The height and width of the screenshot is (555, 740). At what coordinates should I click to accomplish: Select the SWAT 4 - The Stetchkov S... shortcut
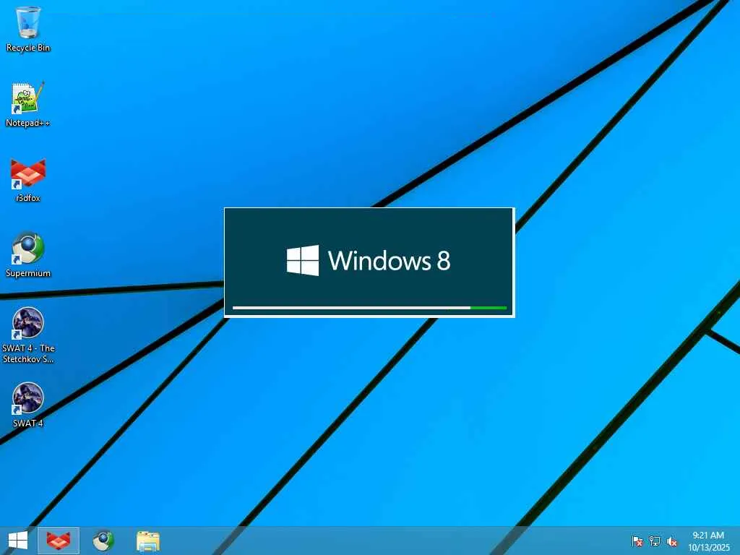(x=28, y=335)
